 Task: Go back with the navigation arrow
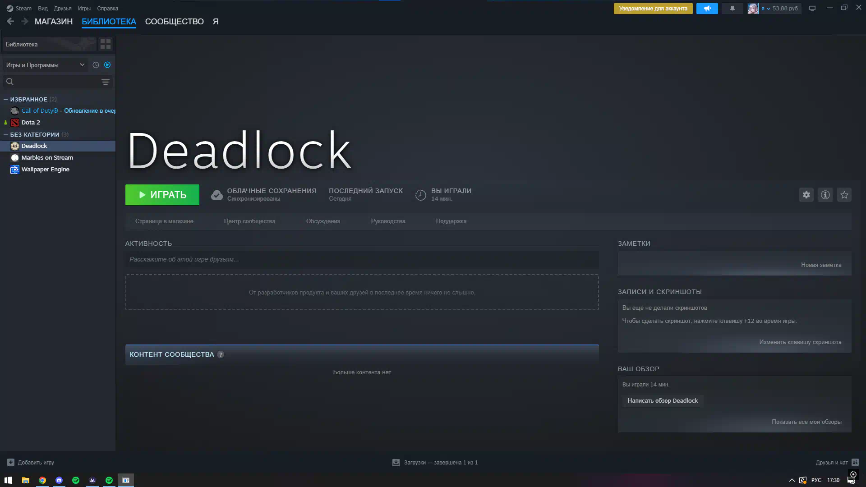coord(10,21)
